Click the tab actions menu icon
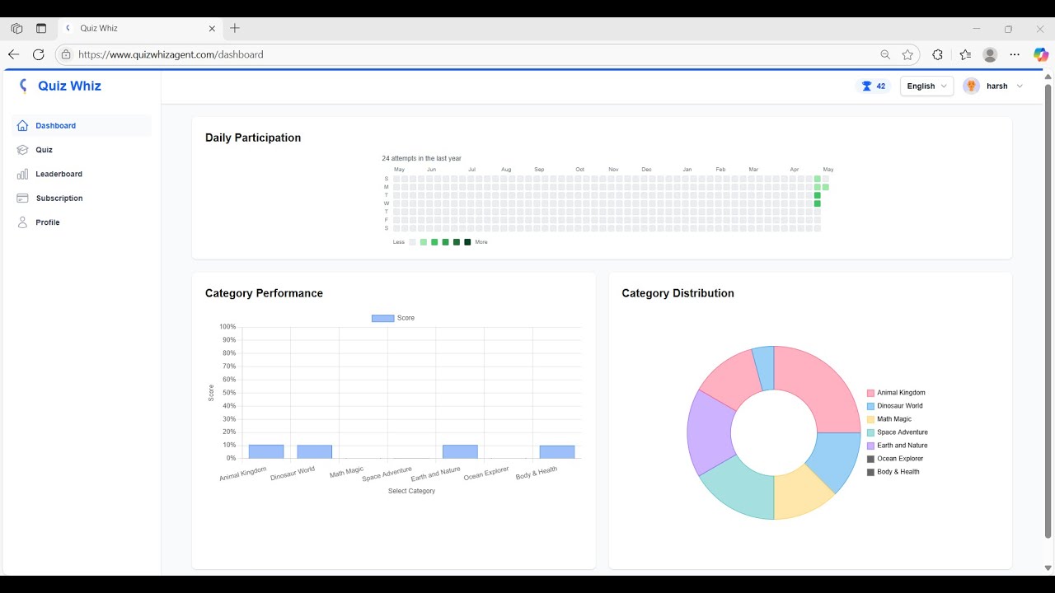1055x593 pixels. tap(41, 28)
